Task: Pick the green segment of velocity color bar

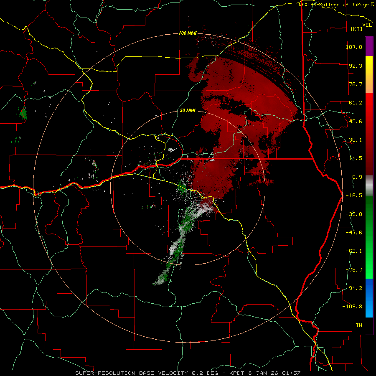Action: (x=369, y=237)
